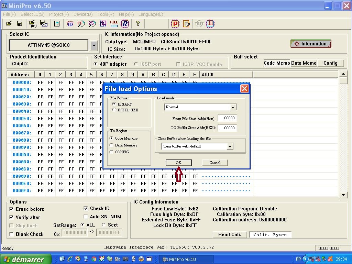Click the calculator-style toolbar icon
352x264 pixels.
point(57,24)
